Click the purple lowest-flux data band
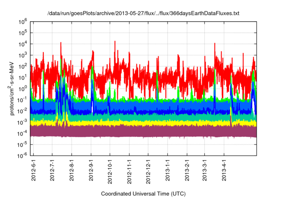 143,131
